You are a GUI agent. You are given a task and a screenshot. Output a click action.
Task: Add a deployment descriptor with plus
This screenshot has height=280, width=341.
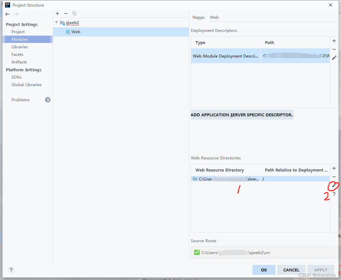[334, 41]
